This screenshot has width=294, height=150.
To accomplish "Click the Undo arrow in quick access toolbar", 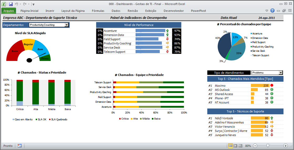I will click(x=16, y=4).
